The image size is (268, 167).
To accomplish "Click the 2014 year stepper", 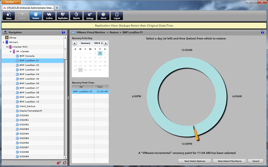I will tap(102, 43).
